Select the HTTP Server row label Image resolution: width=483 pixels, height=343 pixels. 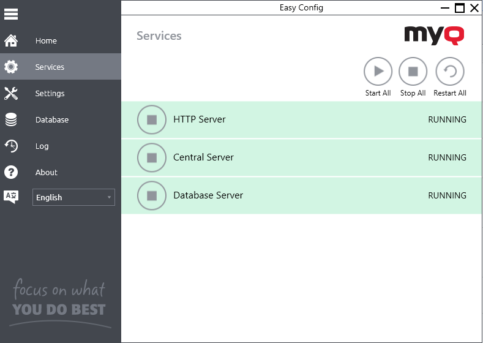pos(200,119)
